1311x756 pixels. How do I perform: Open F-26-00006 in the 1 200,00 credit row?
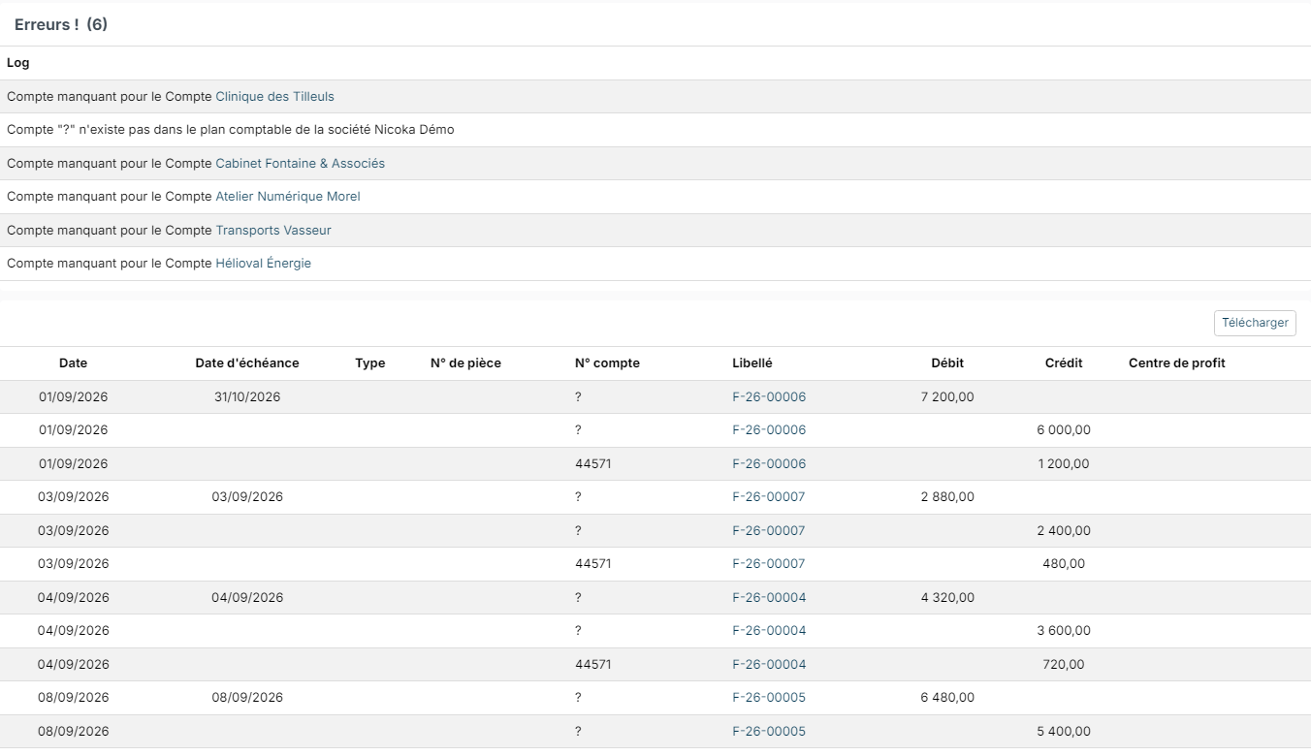pos(769,463)
